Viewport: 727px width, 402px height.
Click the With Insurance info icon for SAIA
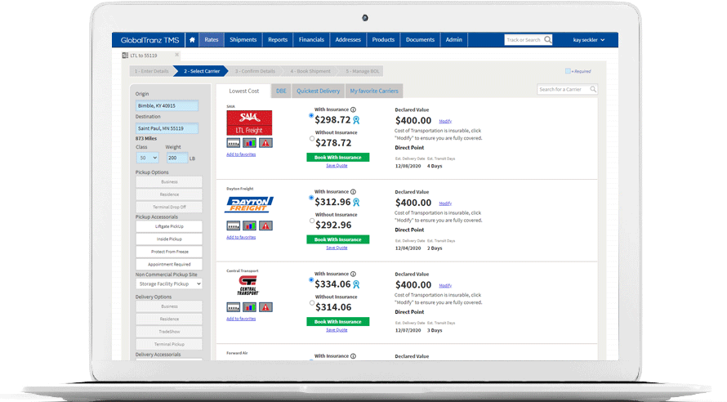[x=354, y=109]
